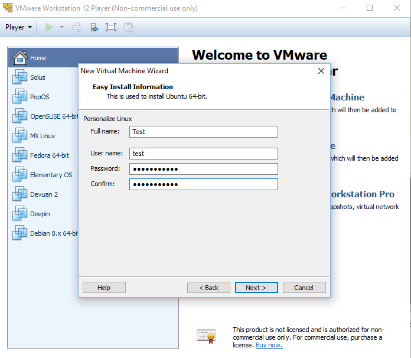Open the Player dropdown menu

18,27
